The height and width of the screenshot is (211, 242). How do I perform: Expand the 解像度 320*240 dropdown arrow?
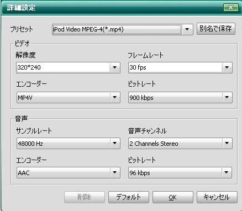115,67
